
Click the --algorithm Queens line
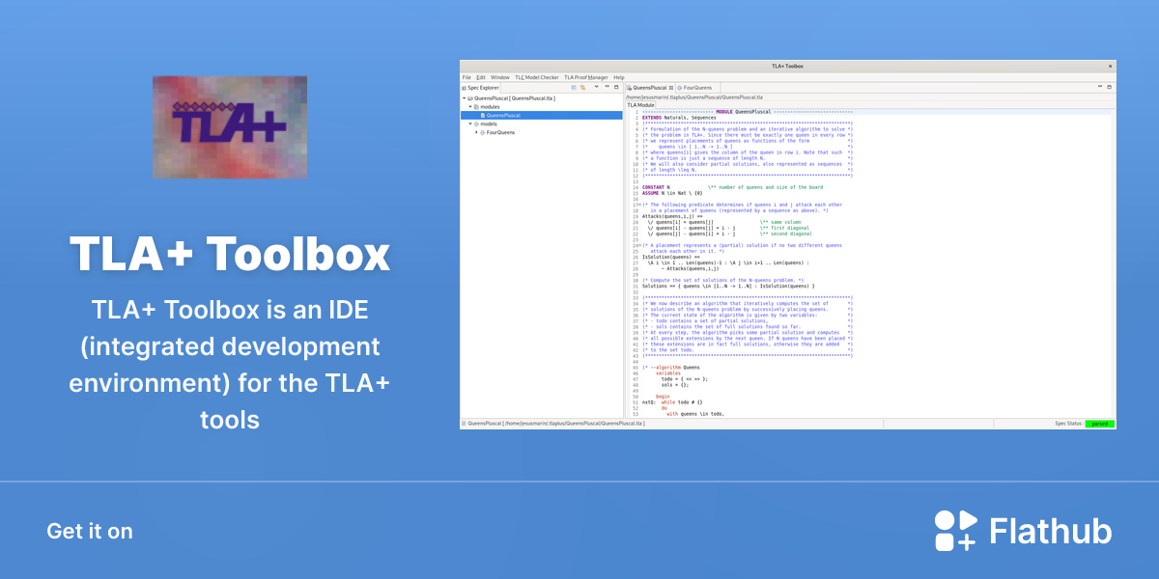(x=670, y=367)
